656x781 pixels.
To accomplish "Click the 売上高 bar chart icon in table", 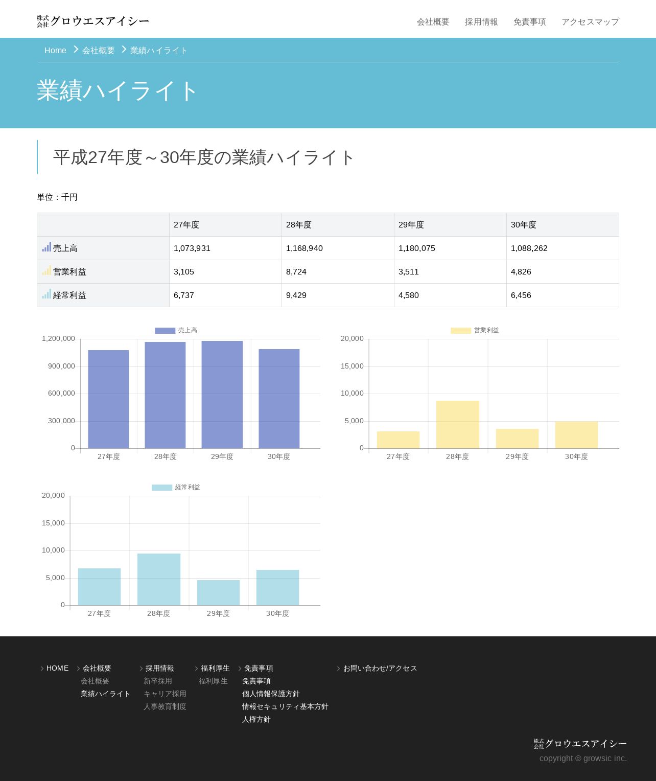I will (46, 247).
